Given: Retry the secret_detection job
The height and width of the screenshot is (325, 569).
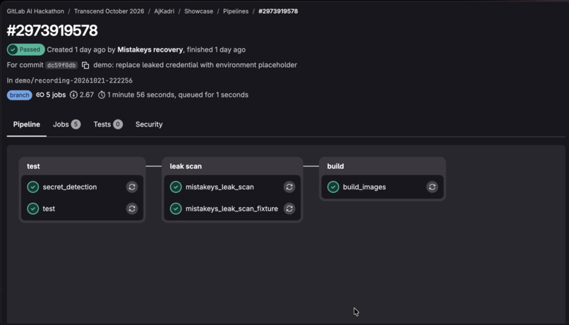Looking at the screenshot, I should 132,187.
